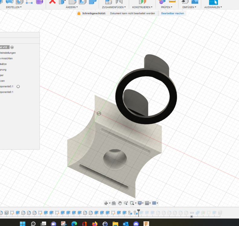239x226 pixels.
Task: Click the measure ruler icon above Prüfen
Action: click(172, 2)
